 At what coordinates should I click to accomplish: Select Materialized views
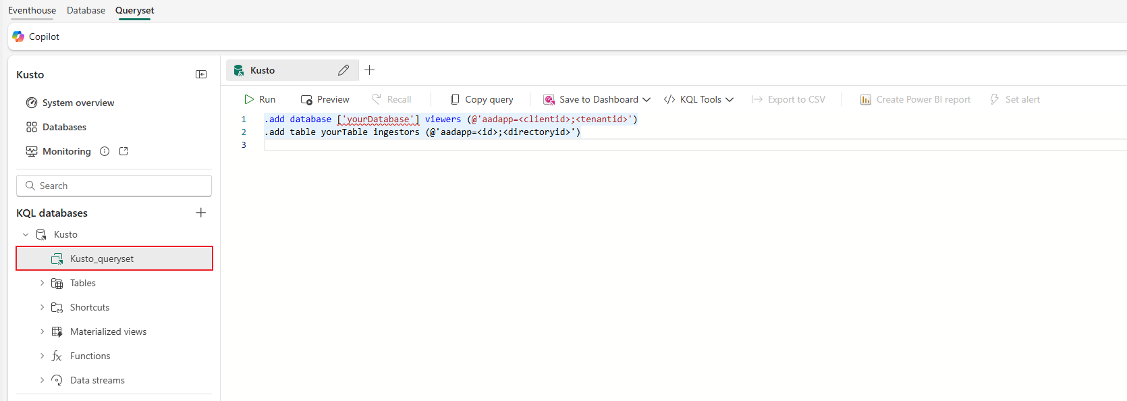pos(108,331)
